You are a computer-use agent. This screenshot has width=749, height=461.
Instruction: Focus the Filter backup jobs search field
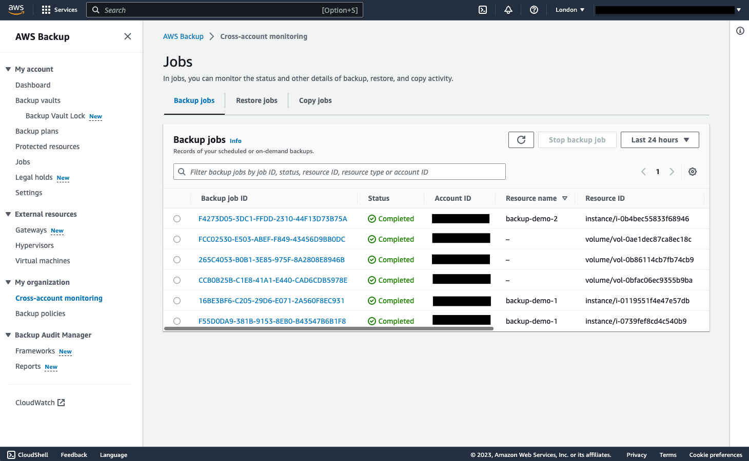tap(340, 172)
